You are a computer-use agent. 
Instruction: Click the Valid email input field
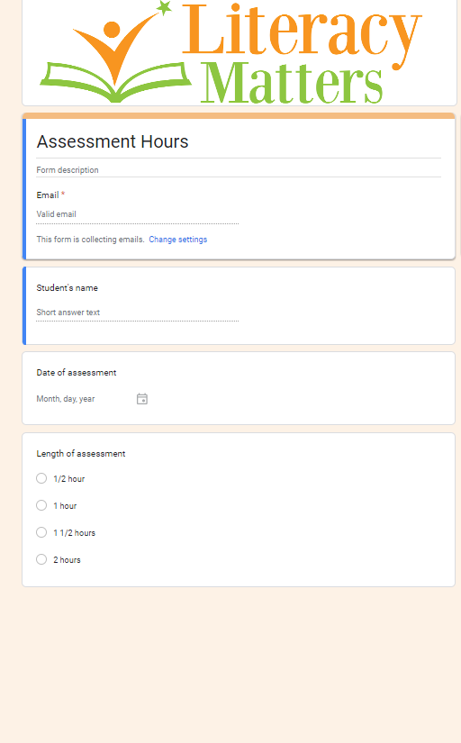click(138, 214)
